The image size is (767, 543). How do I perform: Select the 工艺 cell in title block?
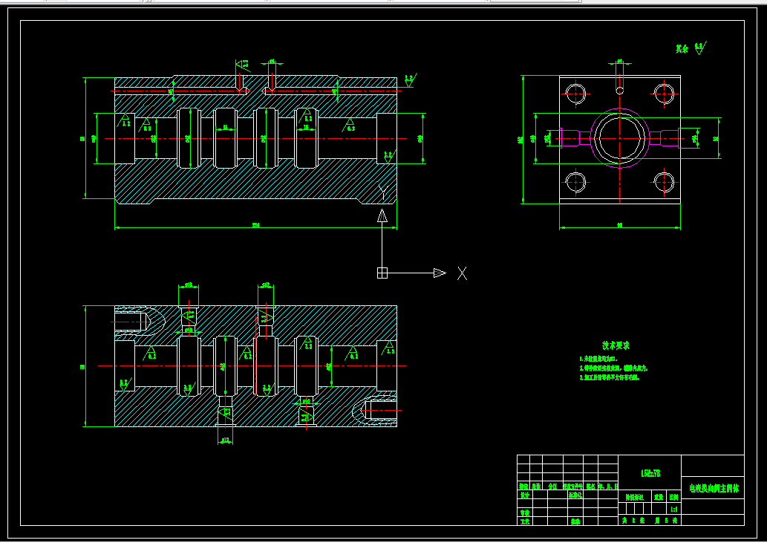[x=524, y=521]
